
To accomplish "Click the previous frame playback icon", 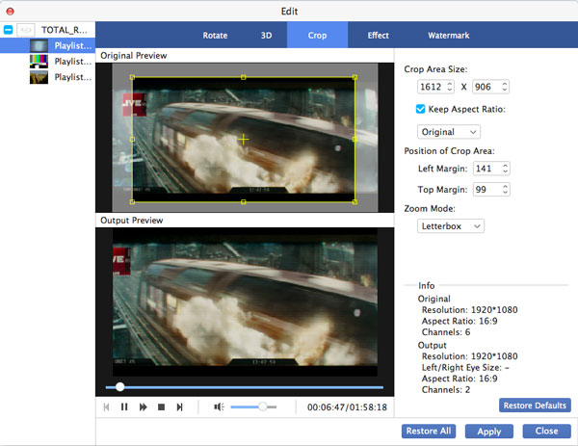I will coord(106,407).
